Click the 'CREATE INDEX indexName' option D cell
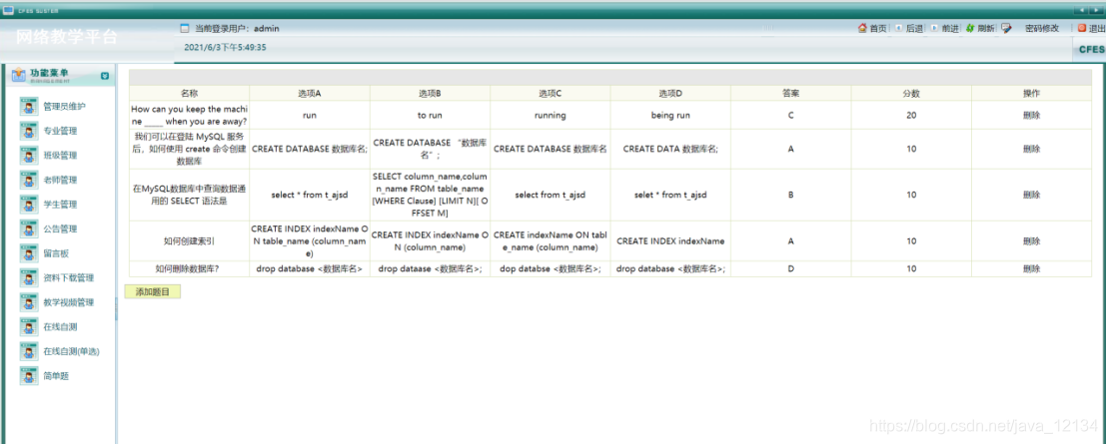Screen dimensions: 1107x444 tap(670, 241)
